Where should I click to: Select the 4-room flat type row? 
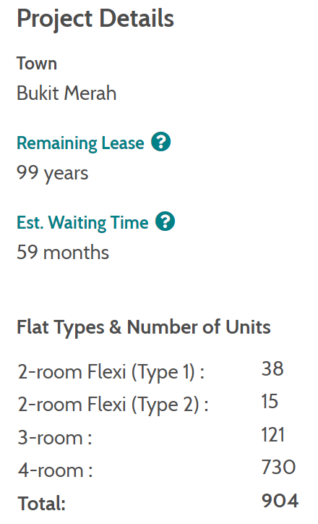point(157,470)
